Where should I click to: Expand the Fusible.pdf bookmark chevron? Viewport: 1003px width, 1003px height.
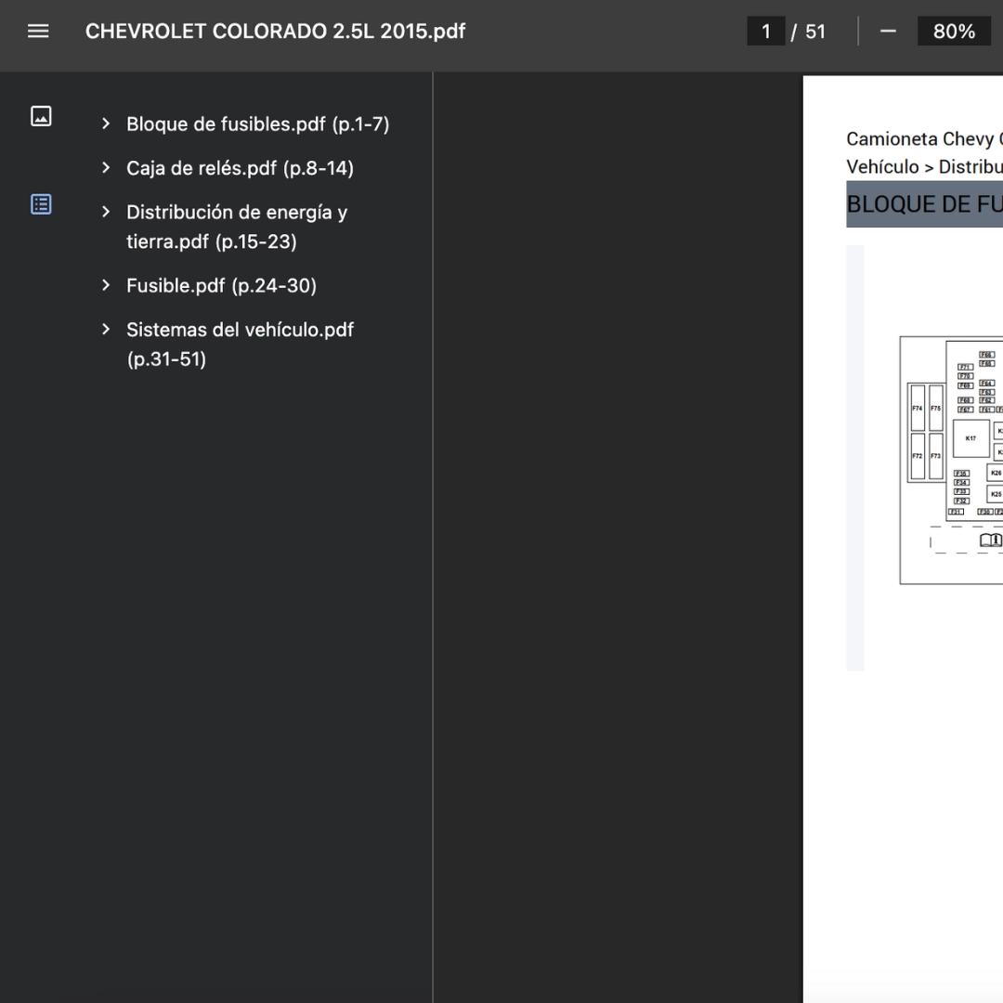click(x=106, y=285)
